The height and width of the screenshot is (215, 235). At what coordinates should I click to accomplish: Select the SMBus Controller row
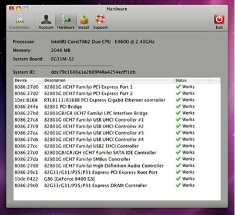pyautogui.click(x=117, y=159)
